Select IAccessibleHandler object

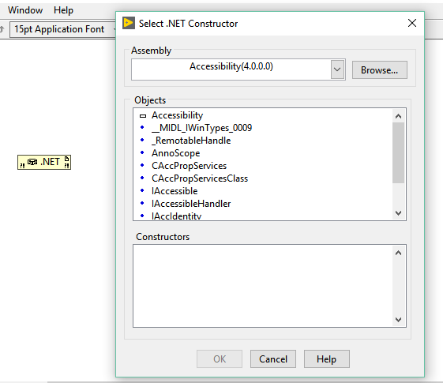(x=191, y=204)
